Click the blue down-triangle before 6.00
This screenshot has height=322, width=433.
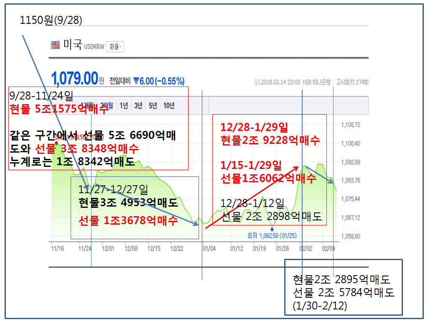136,81
